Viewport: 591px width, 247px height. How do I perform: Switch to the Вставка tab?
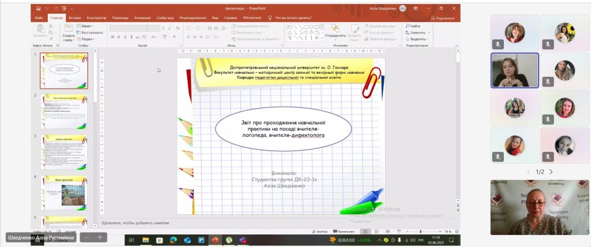pyautogui.click(x=74, y=18)
